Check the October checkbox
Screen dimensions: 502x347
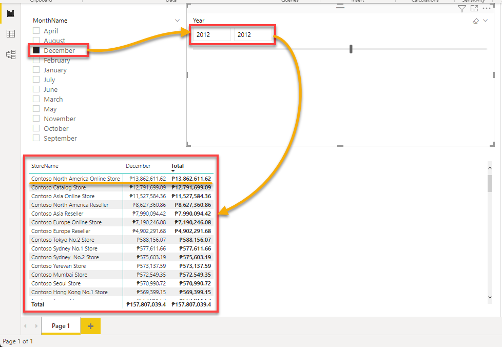click(36, 128)
